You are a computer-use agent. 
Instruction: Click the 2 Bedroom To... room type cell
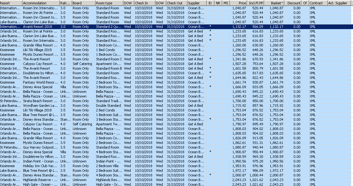(109, 82)
